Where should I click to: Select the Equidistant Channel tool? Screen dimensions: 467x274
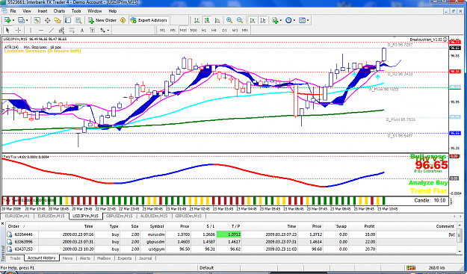pos(61,30)
